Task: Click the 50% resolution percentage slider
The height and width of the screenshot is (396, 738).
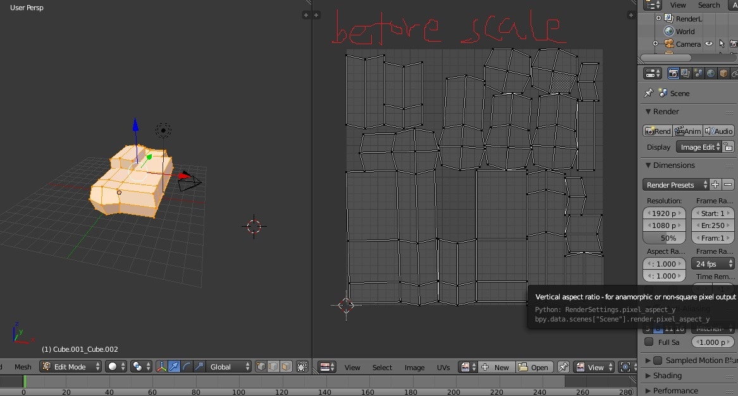Action: click(664, 238)
